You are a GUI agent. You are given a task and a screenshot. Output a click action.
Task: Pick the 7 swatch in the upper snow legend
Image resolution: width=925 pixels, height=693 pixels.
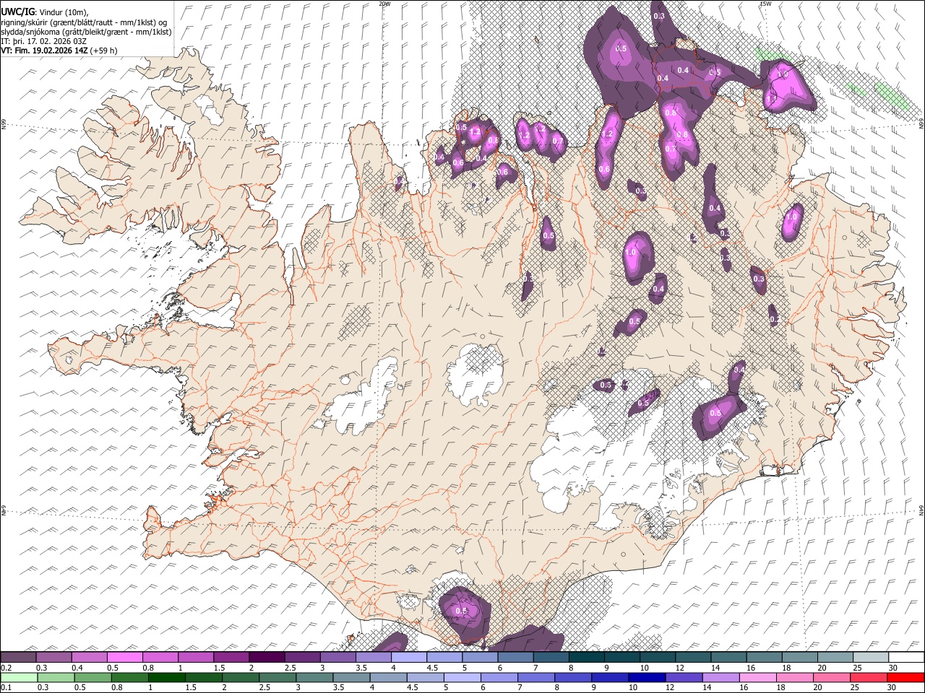pos(551,657)
